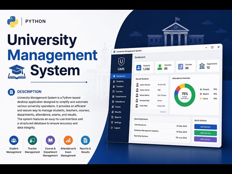Open Students in the sidebar

pyautogui.click(x=119, y=81)
